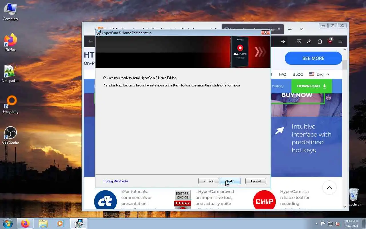
Task: Open Firefox extensions puzzle icon
Action: click(320, 42)
